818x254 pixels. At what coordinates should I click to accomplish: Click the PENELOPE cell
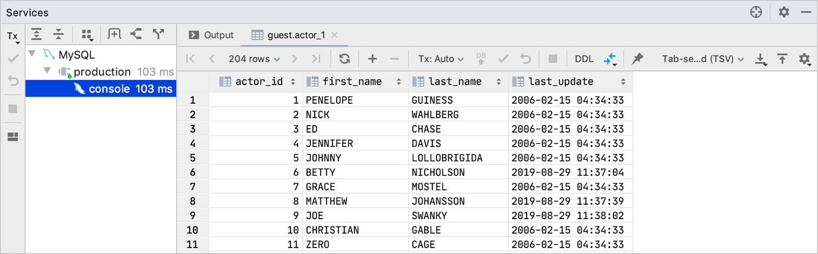(x=355, y=100)
